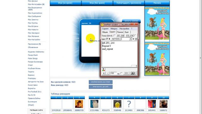The width and height of the screenshot is (202, 114).
Task: Open Мои Группы in sidebar
Action: 33,23
